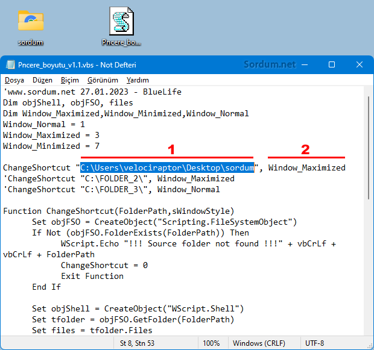The image size is (374, 350).
Task: Click the If Not (objFSO.FolderExists(FolderPath)) Then line
Action: coord(141,233)
